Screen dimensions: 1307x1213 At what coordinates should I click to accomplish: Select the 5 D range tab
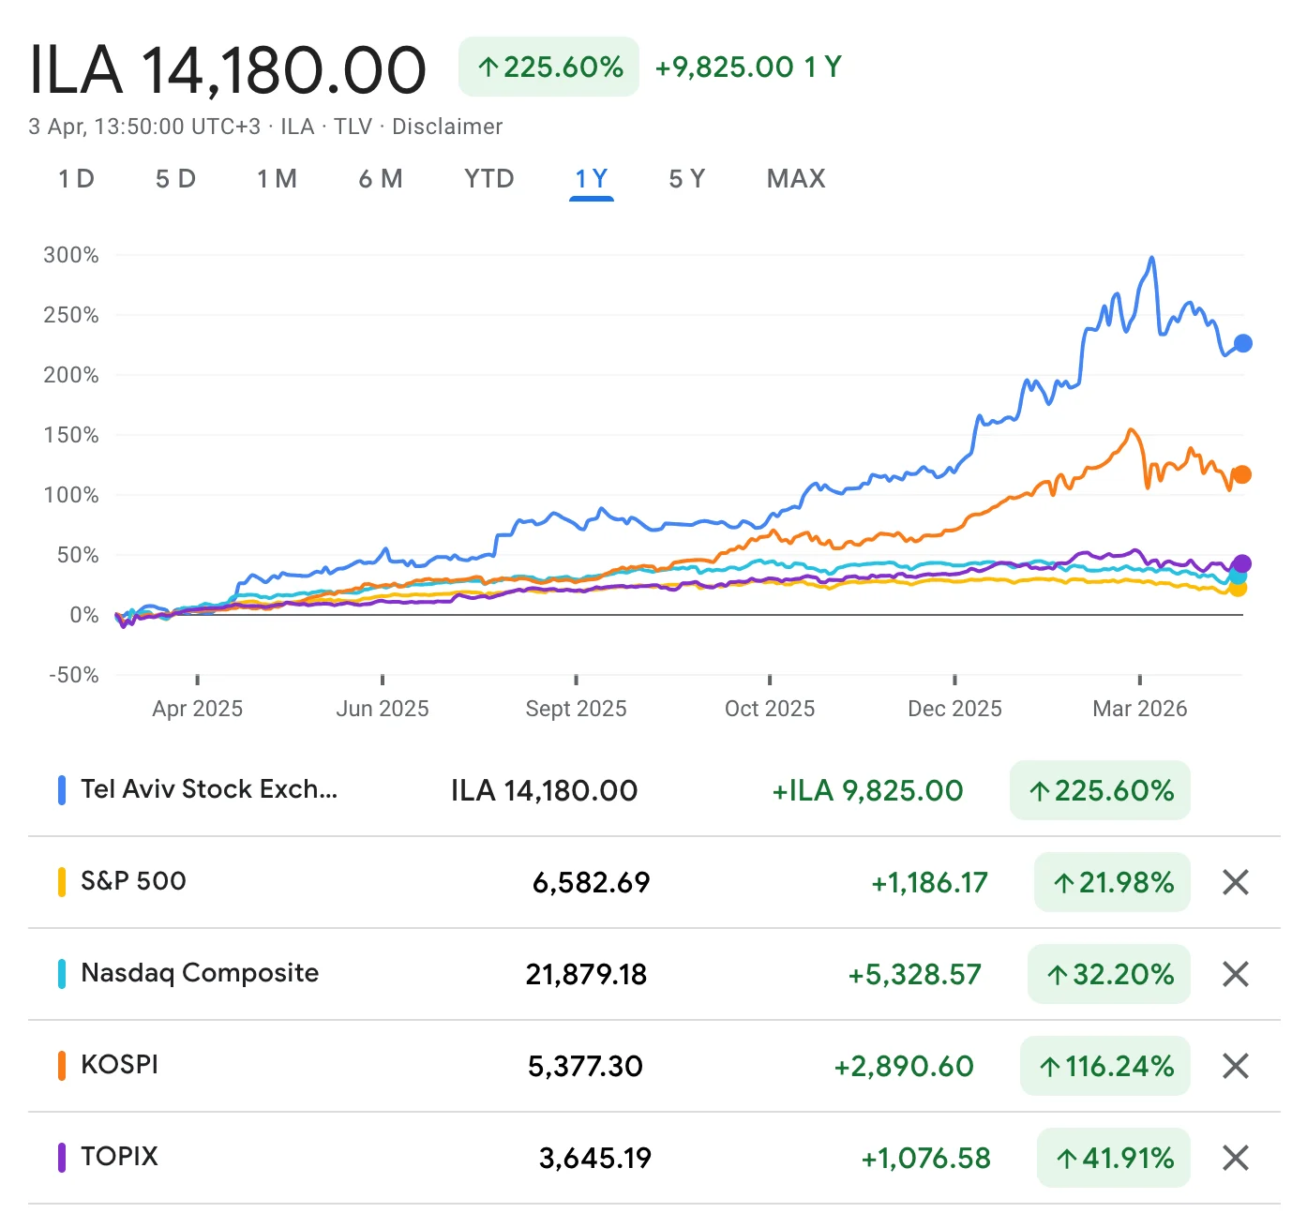click(x=175, y=179)
